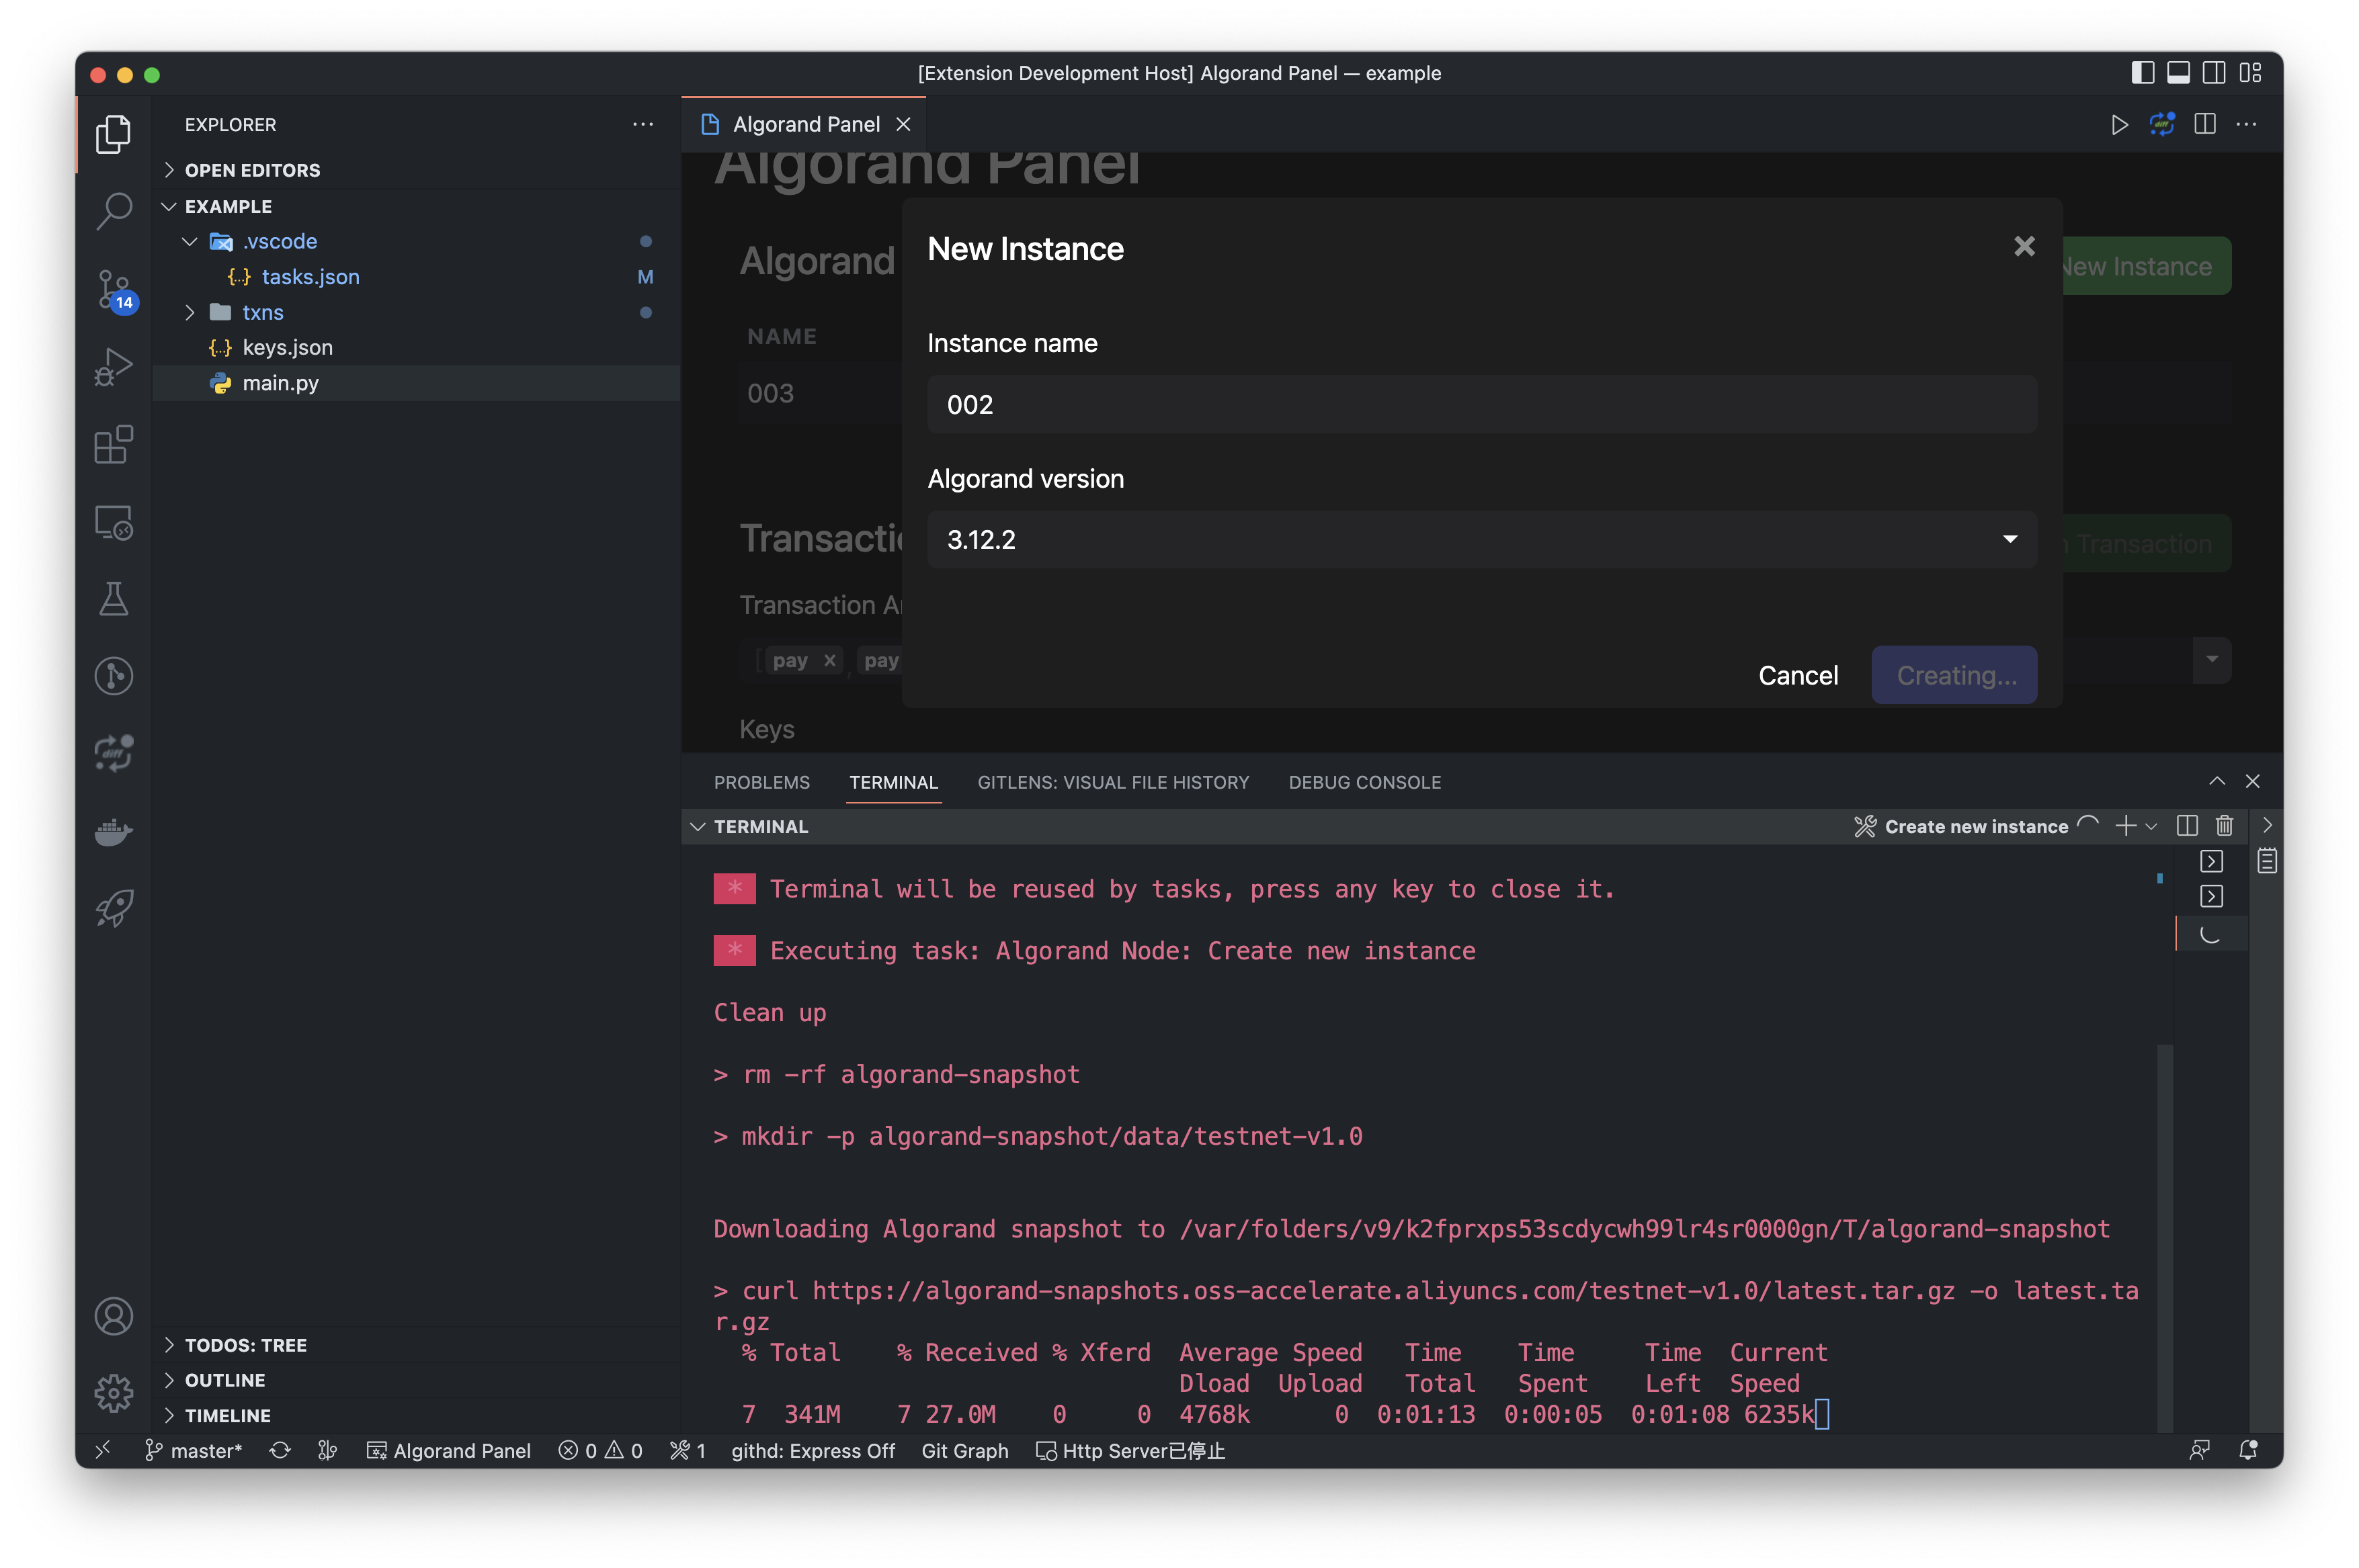2359x1568 pixels.
Task: Open the Manage settings gear icon
Action: point(113,1392)
